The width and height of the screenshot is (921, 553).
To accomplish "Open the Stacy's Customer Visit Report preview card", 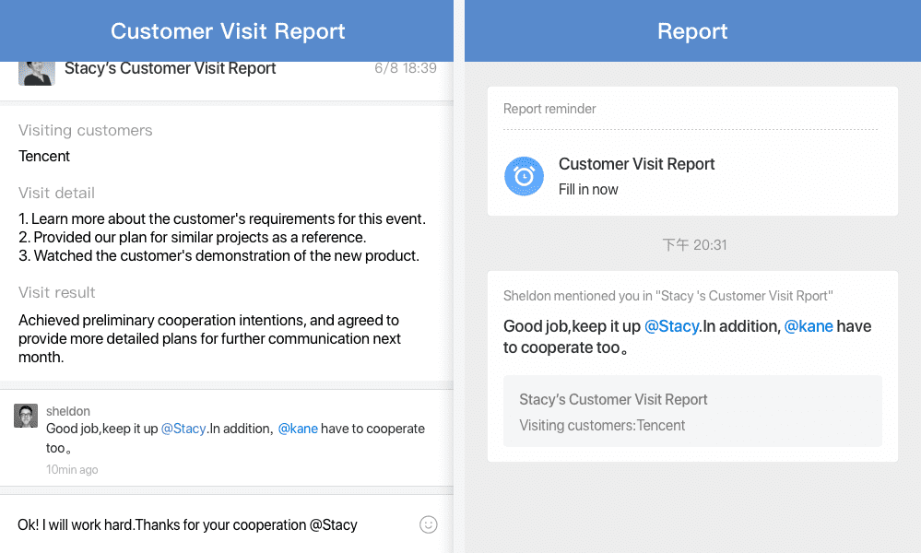I will point(692,411).
